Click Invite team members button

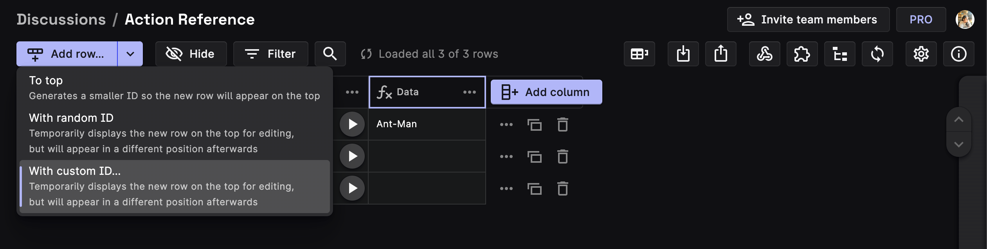[x=808, y=20]
